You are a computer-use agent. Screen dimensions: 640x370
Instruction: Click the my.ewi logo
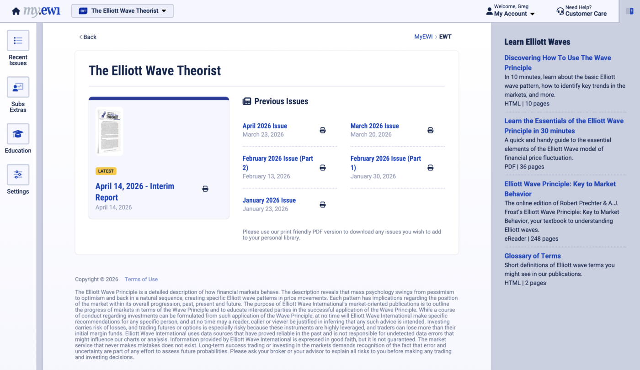point(42,11)
